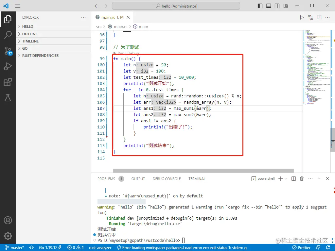Viewport: 335px width, 251px height.
Task: Open Source Control view with 77 changes
Action: pos(8,51)
